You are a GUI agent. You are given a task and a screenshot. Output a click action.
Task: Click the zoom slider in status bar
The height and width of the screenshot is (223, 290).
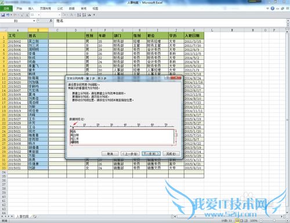coord(274,221)
